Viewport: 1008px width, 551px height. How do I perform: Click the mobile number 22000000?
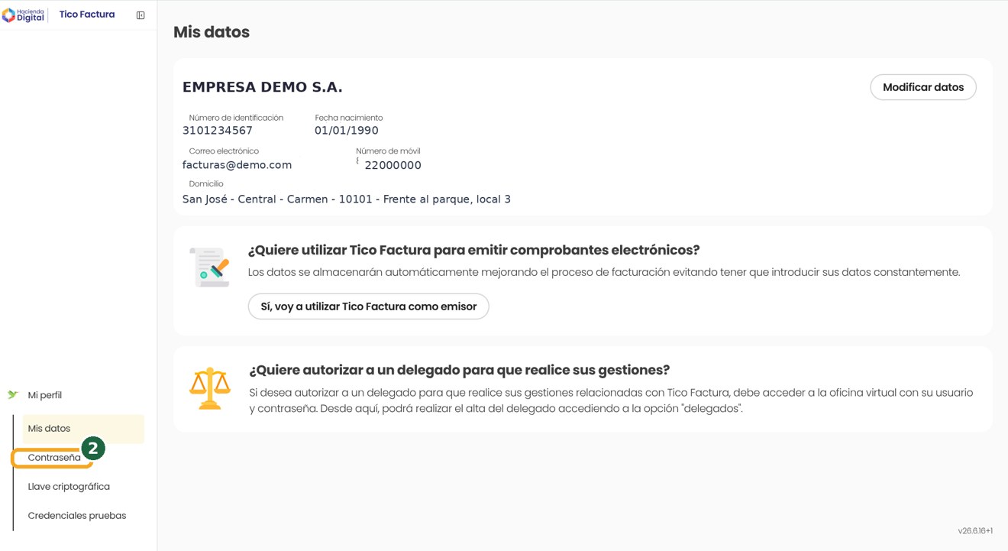coord(393,165)
